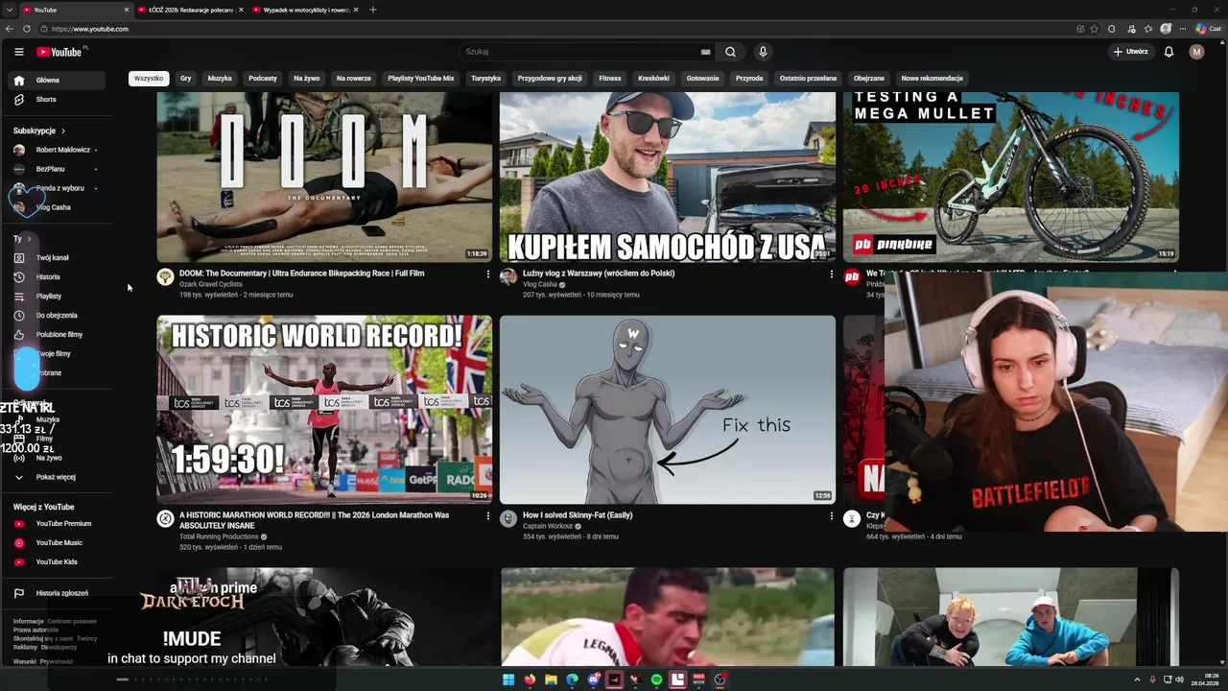Select the Wszystko filter chip
This screenshot has width=1228, height=691.
click(x=149, y=79)
